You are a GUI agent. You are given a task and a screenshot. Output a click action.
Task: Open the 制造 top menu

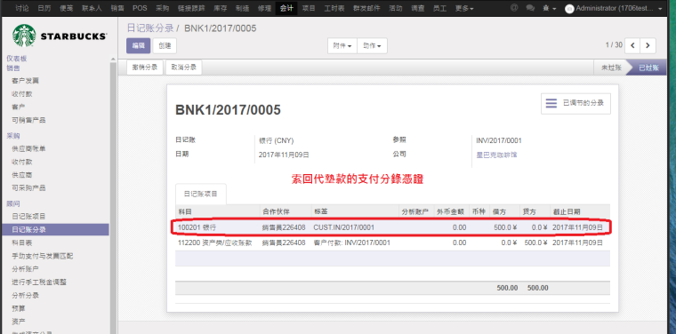(242, 8)
